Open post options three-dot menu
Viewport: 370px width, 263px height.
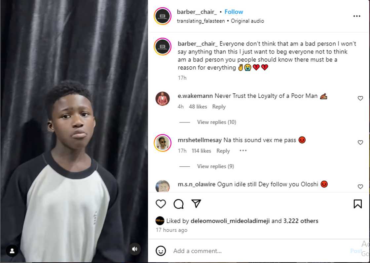coord(357,16)
